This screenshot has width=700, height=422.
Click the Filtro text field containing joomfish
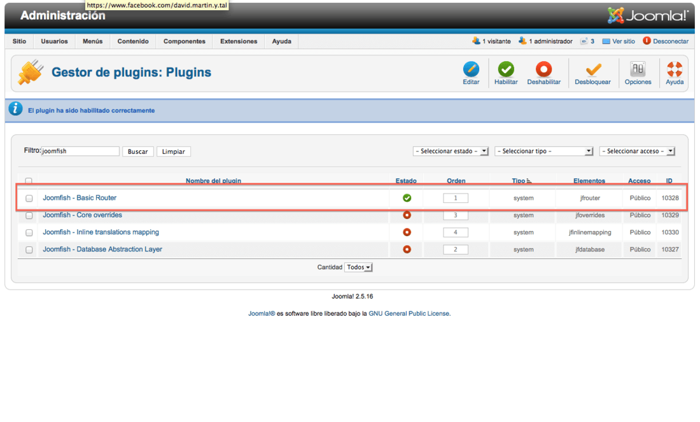(x=80, y=151)
